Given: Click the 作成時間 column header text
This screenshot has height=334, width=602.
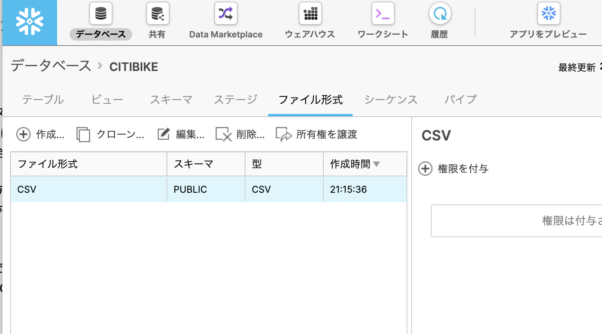Looking at the screenshot, I should tap(350, 164).
